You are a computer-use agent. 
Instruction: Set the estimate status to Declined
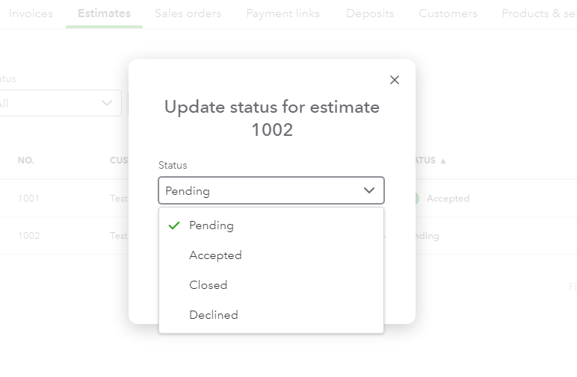click(213, 315)
